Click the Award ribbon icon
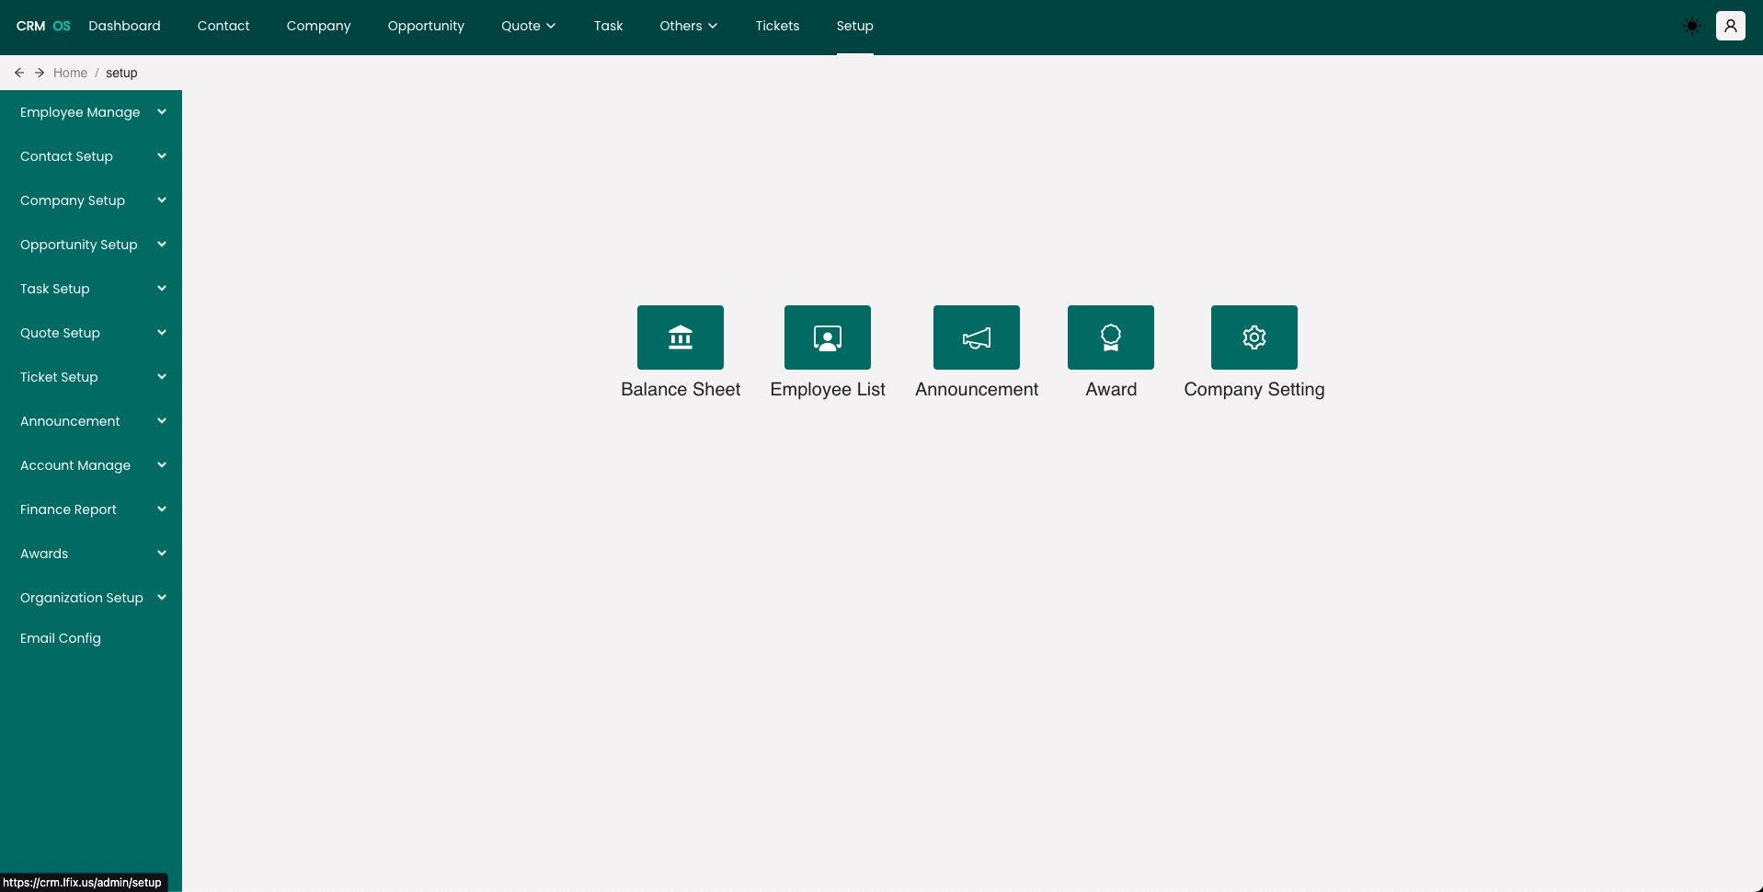1763x892 pixels. tap(1110, 337)
